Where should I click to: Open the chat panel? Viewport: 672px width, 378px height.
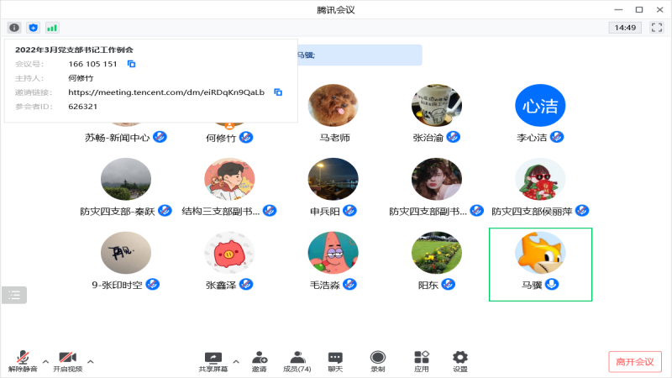(335, 361)
